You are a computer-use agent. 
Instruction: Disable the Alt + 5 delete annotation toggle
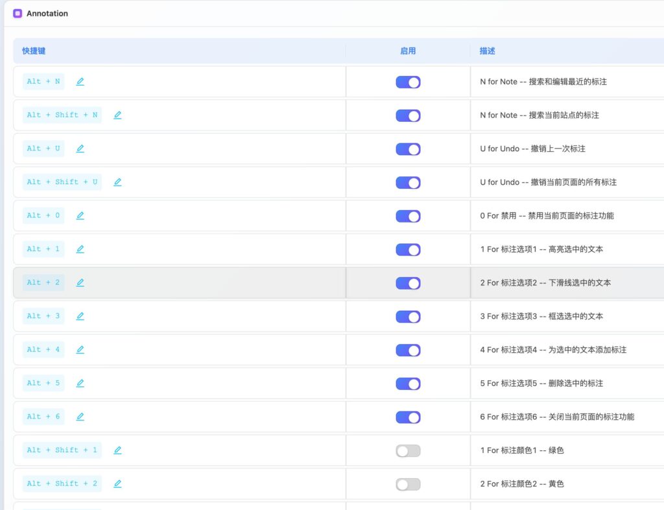point(408,384)
